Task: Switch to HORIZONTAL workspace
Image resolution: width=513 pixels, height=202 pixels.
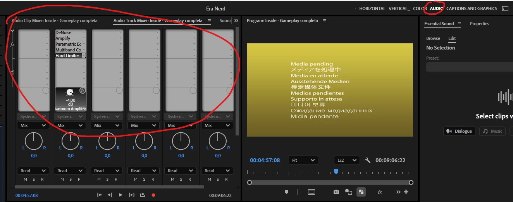Action: 372,9
